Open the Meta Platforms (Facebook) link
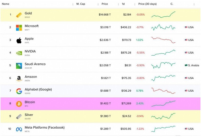202x138 pixels. tap(45, 128)
